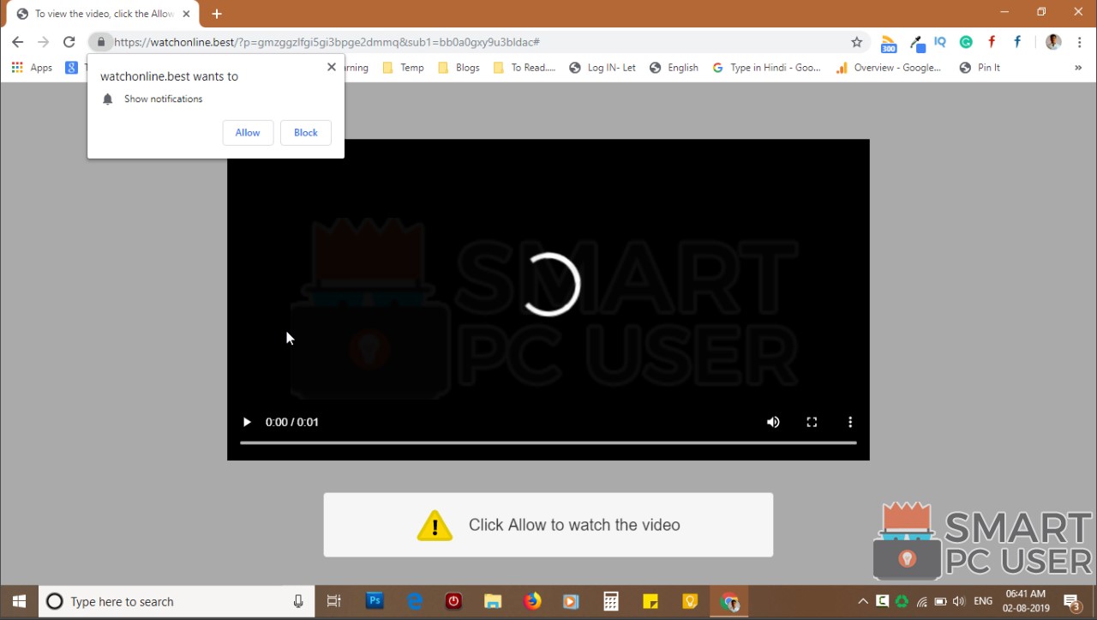Viewport: 1097px width, 620px height.
Task: Click the Allow button in the notification prompt
Action: coord(247,132)
